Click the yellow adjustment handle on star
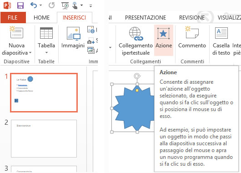This screenshot has width=241, height=173. point(137,90)
